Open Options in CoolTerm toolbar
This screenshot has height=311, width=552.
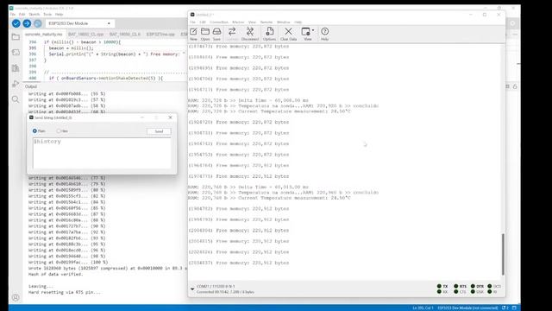(269, 34)
